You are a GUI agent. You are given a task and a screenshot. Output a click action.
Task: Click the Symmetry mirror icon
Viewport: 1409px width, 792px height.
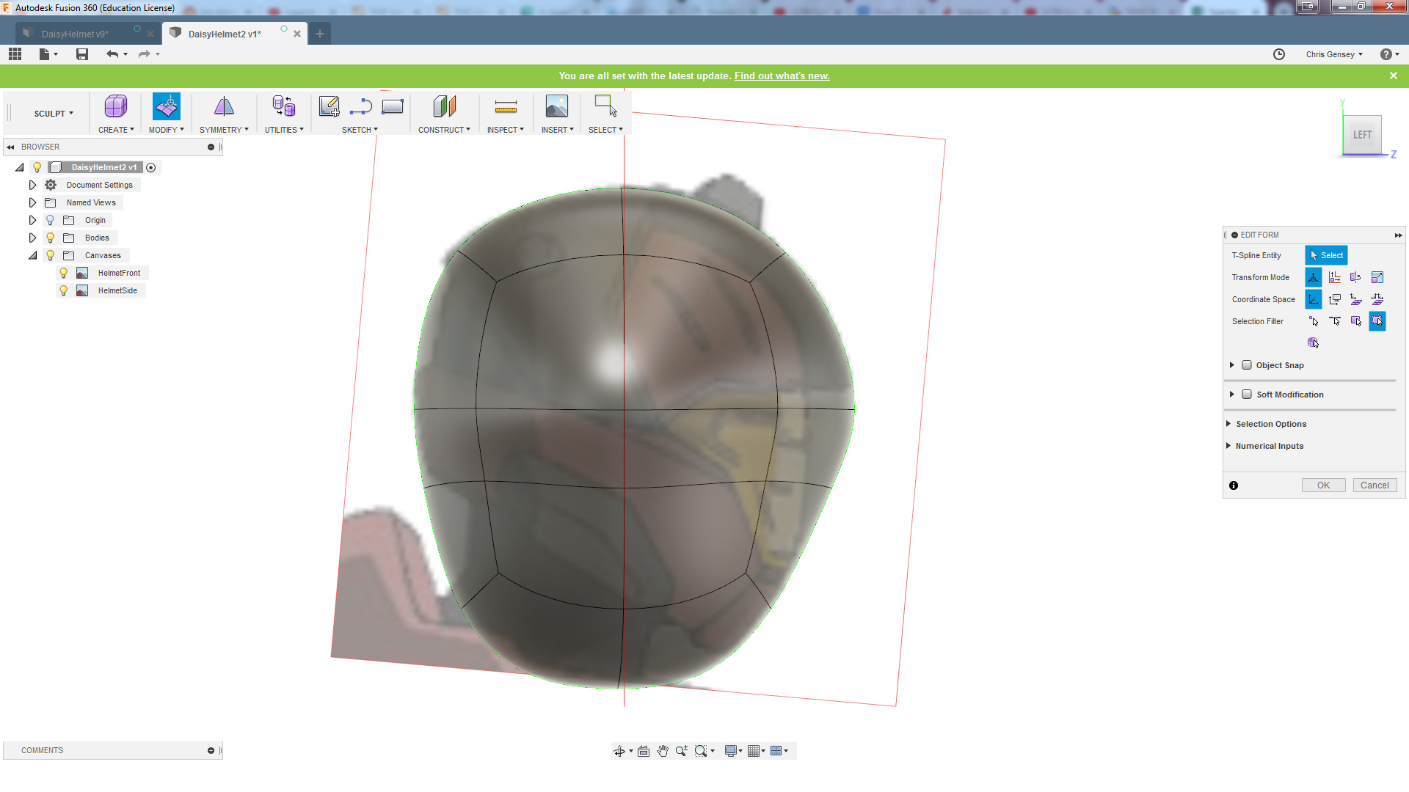tap(224, 107)
